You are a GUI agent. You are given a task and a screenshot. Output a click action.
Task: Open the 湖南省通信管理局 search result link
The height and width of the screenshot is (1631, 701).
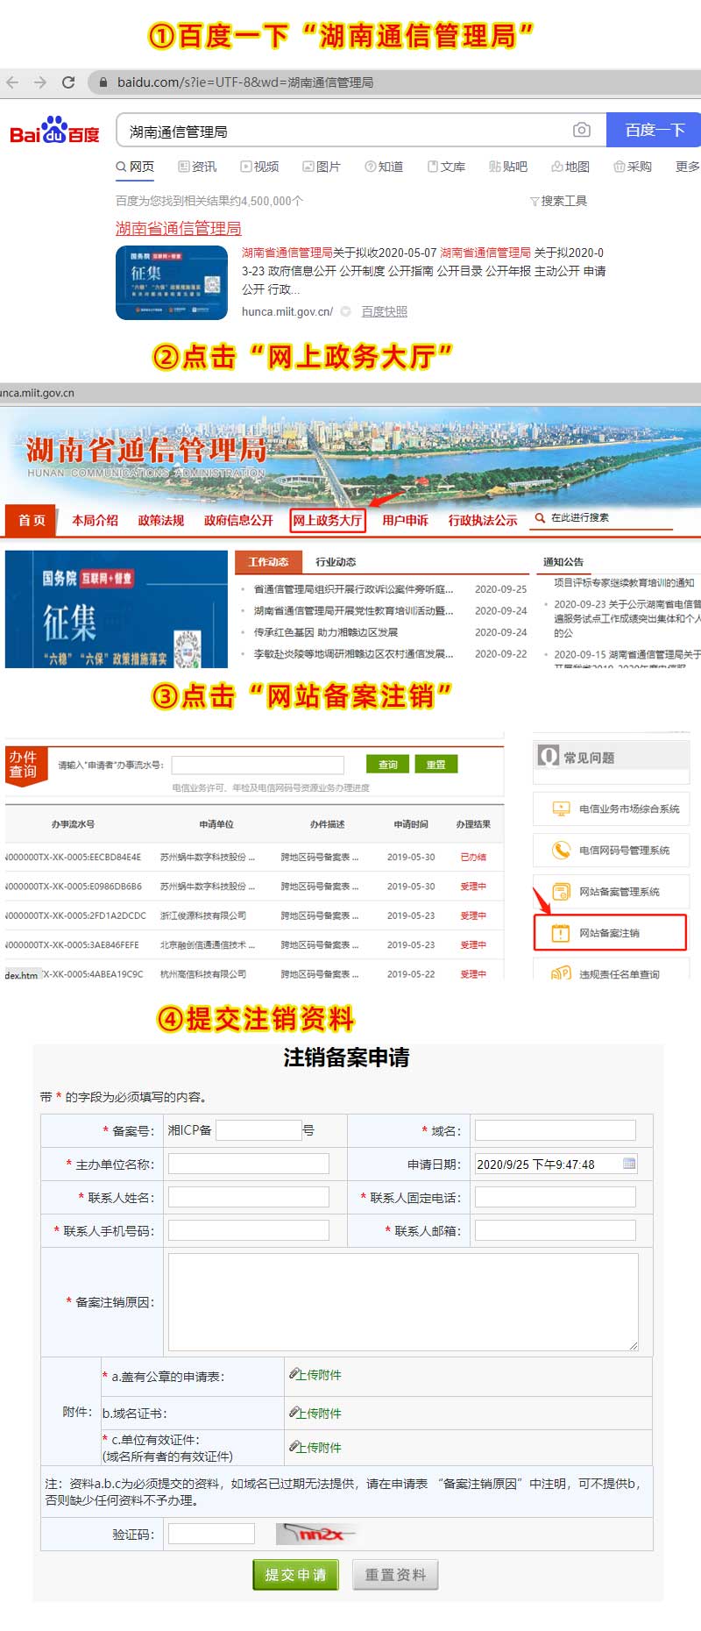(x=178, y=228)
